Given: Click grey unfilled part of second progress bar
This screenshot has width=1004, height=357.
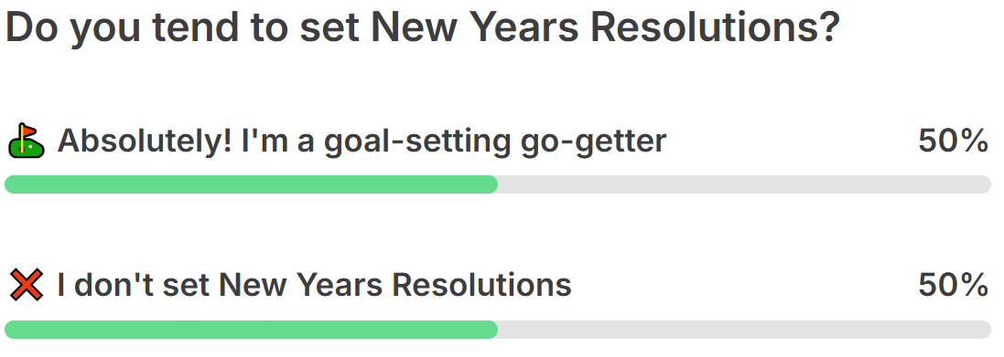Looking at the screenshot, I should coord(745,330).
